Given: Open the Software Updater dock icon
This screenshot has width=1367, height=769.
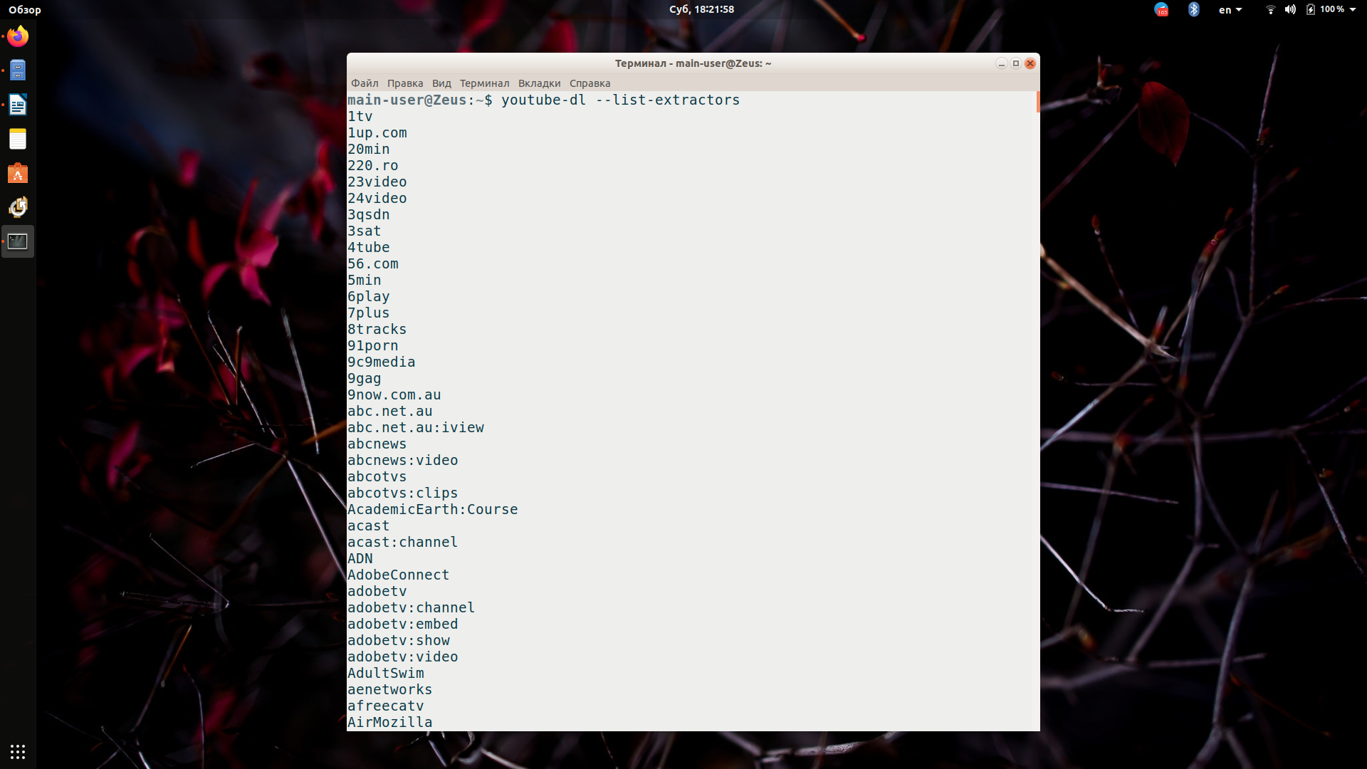Looking at the screenshot, I should [18, 207].
